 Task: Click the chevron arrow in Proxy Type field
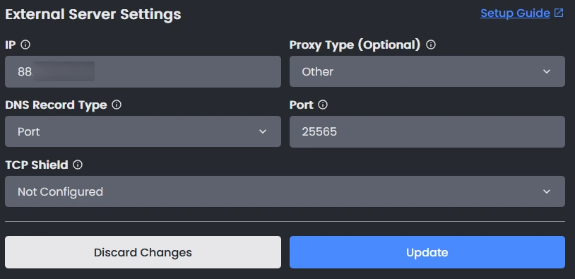tap(547, 71)
